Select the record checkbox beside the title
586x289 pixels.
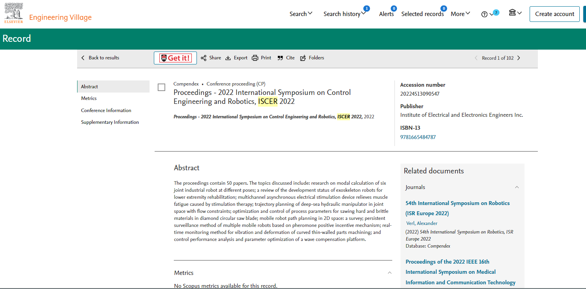[161, 87]
